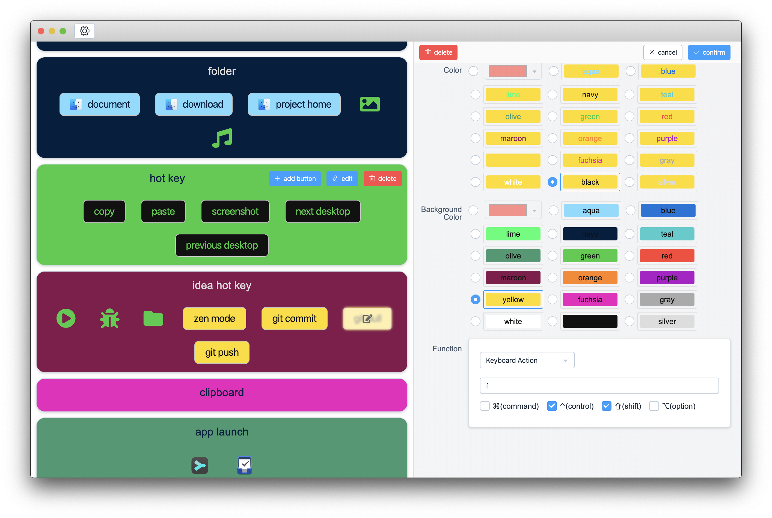
Task: Select navy text color radio
Action: [x=552, y=95]
